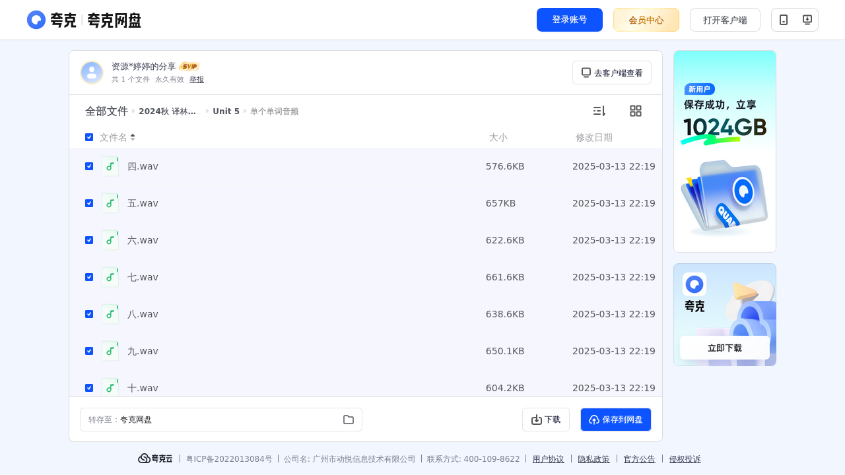The width and height of the screenshot is (845, 475).
Task: Click audio file icon for 八.wav
Action: tap(110, 314)
